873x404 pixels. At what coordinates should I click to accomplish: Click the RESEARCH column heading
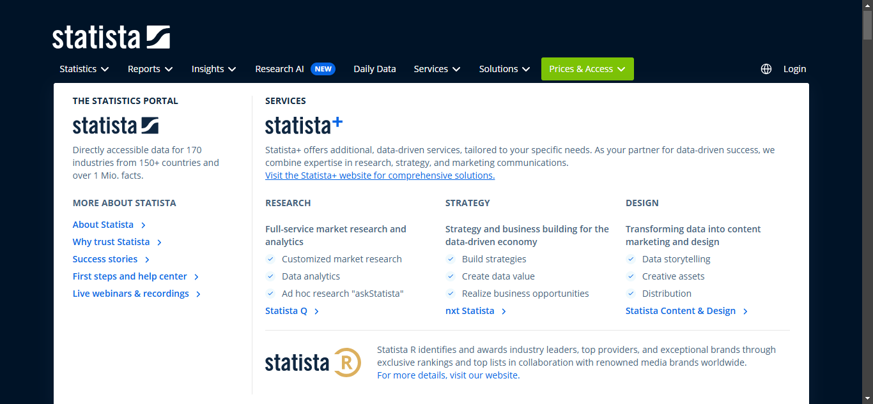pyautogui.click(x=288, y=203)
